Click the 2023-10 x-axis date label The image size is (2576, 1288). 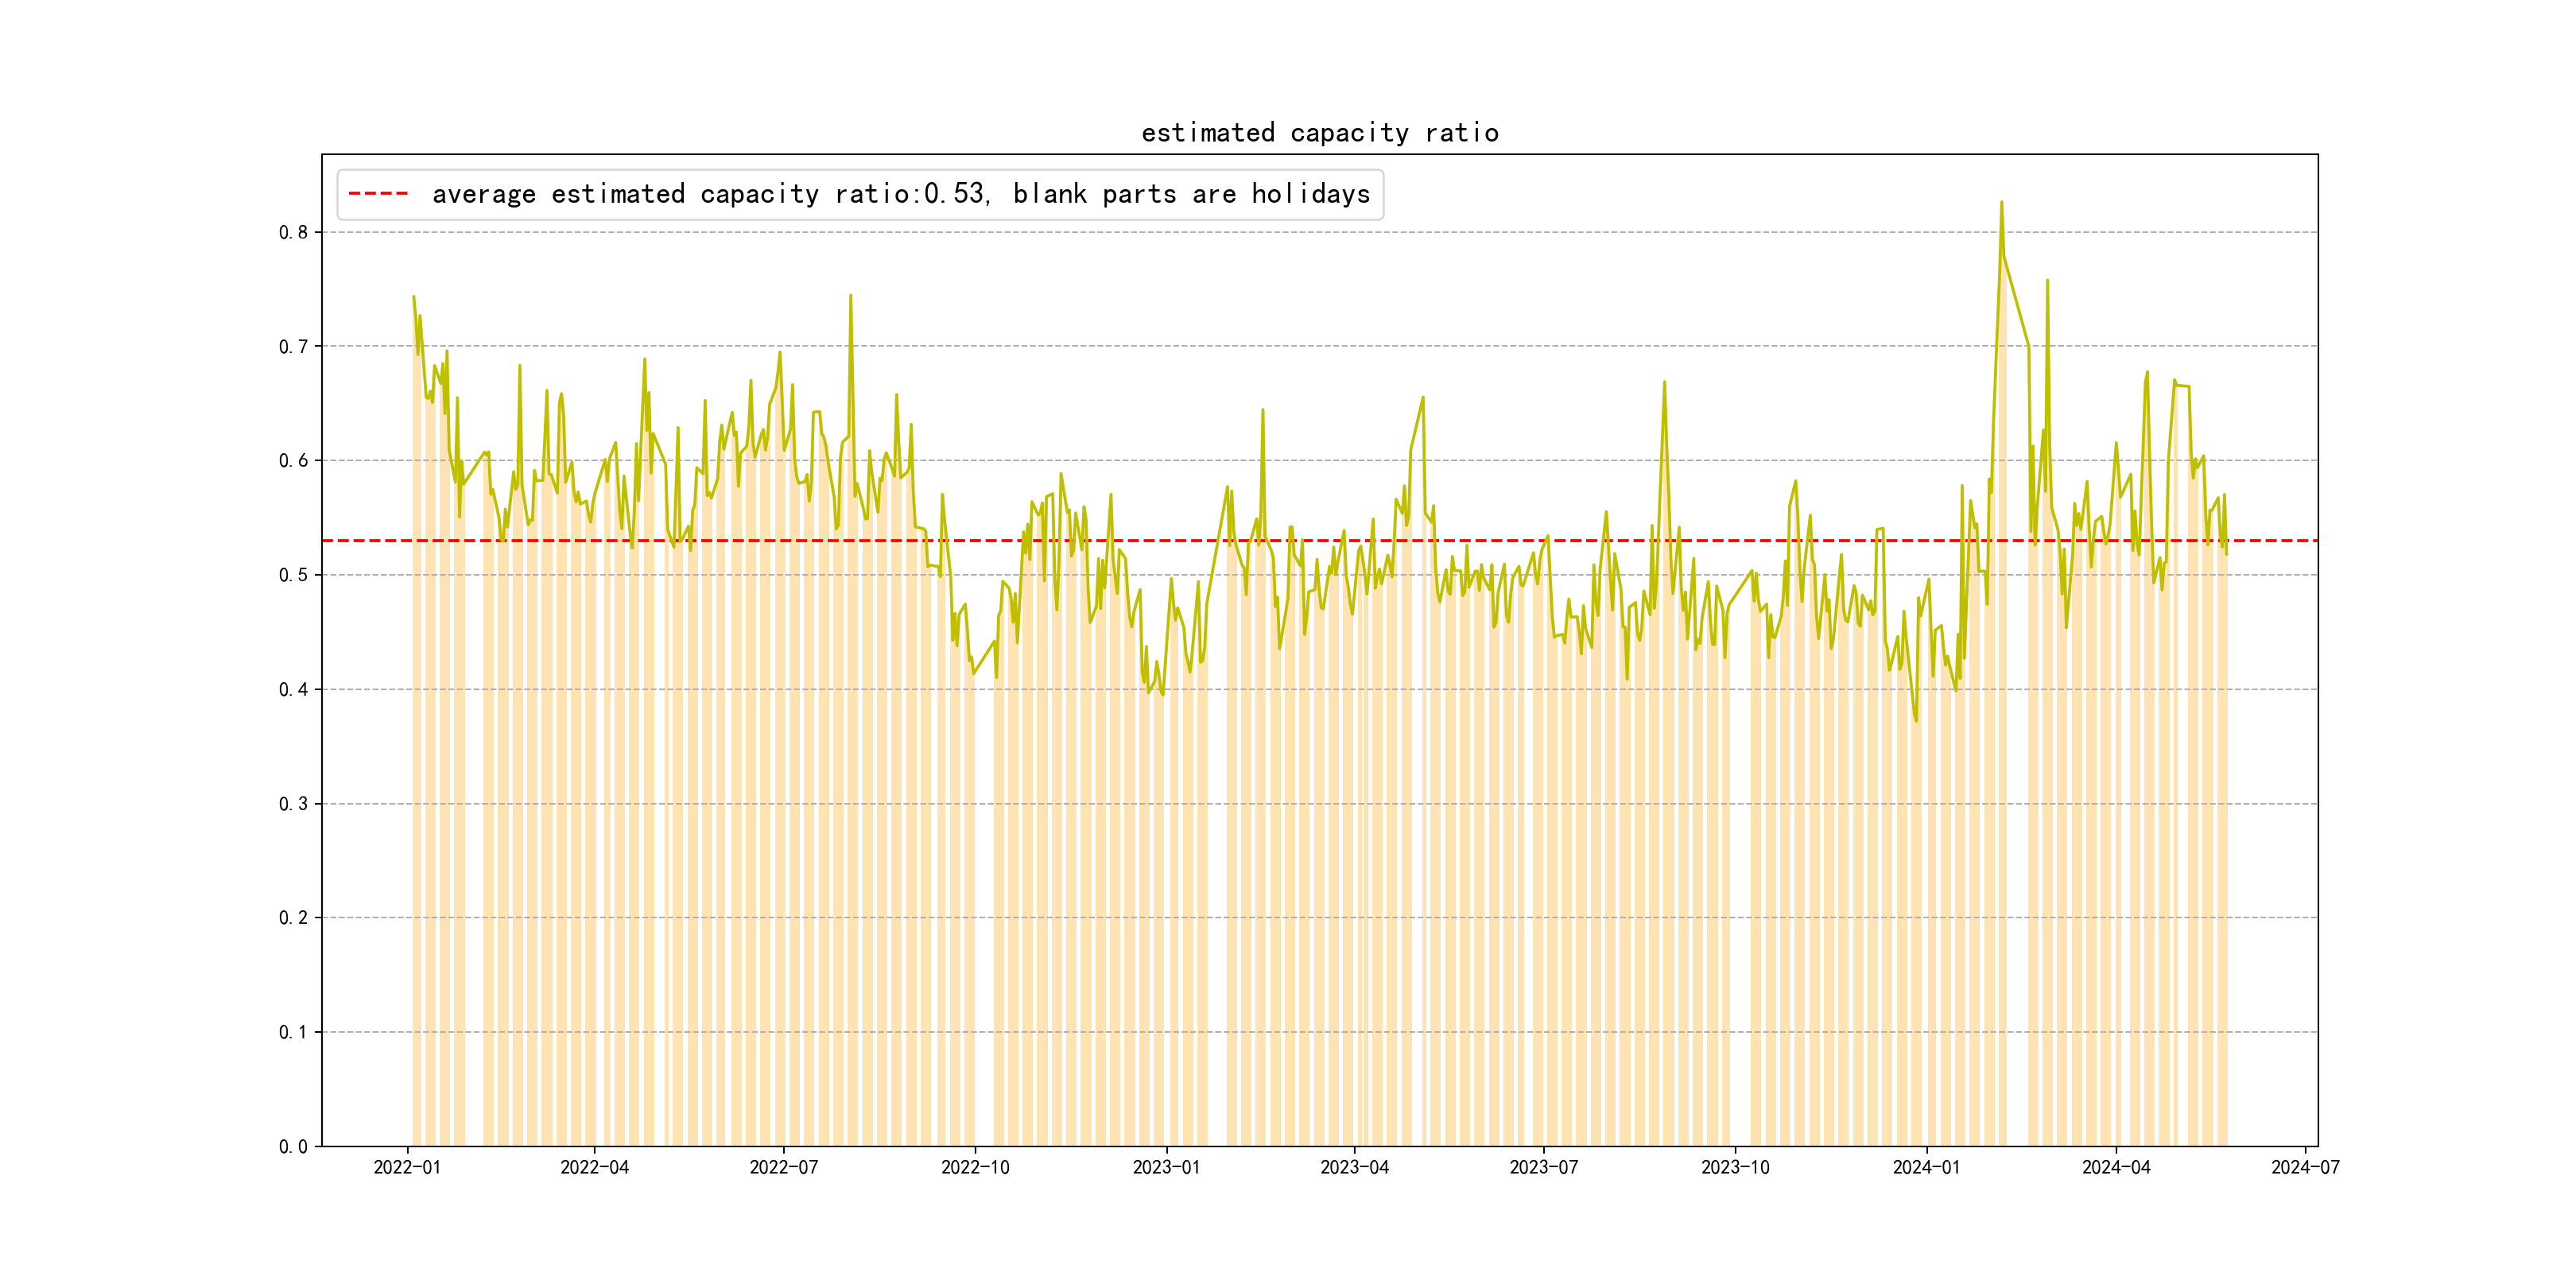[x=1735, y=1167]
